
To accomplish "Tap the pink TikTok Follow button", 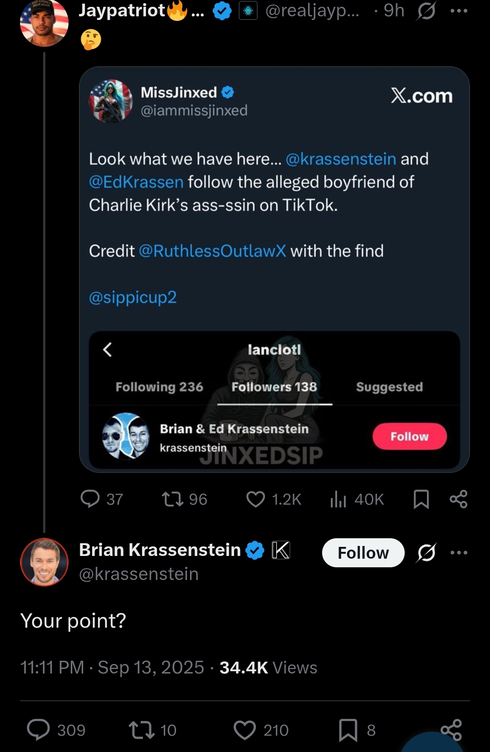I will pyautogui.click(x=409, y=437).
